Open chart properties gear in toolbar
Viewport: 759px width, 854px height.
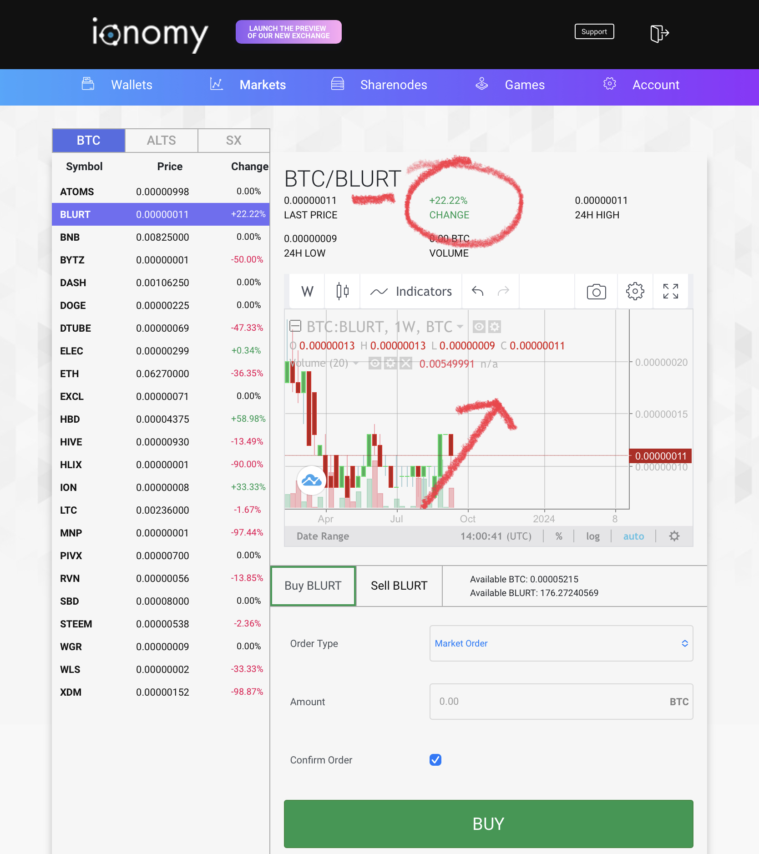tap(635, 291)
